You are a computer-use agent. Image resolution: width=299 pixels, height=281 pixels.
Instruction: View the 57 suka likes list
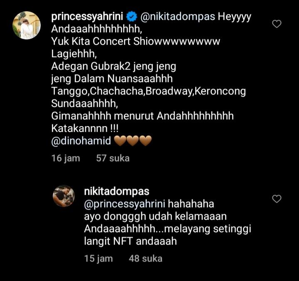click(x=113, y=158)
